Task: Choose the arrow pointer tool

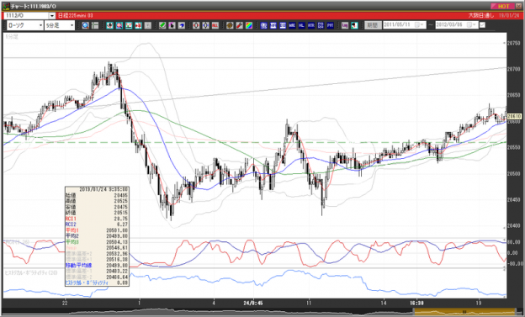Action: pyautogui.click(x=172, y=25)
